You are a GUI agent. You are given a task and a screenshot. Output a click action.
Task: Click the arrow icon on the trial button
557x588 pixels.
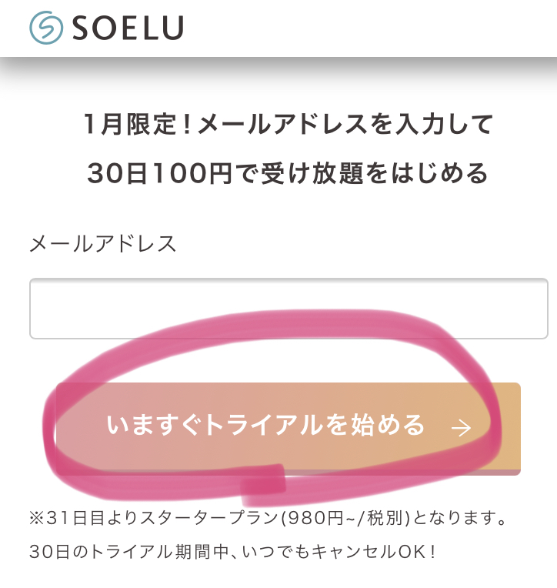click(462, 428)
